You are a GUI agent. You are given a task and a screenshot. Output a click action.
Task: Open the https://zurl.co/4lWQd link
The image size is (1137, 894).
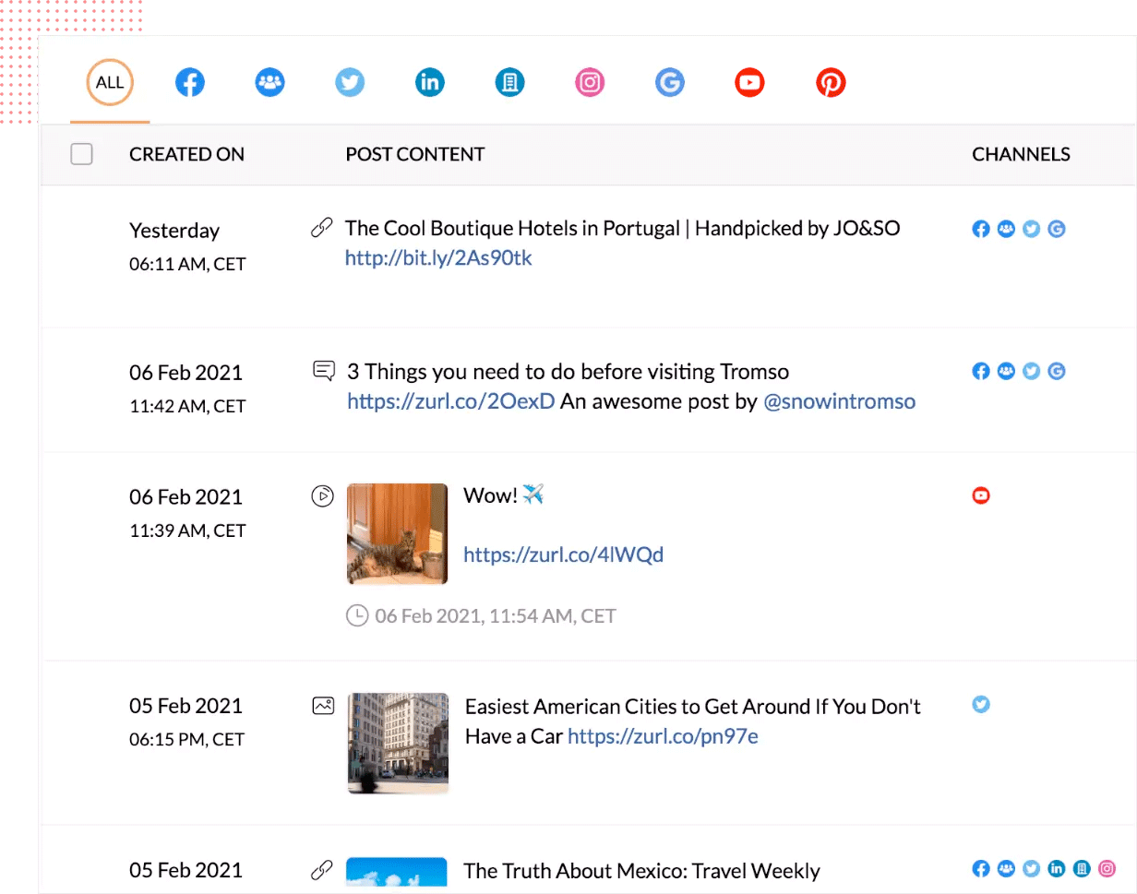(563, 554)
